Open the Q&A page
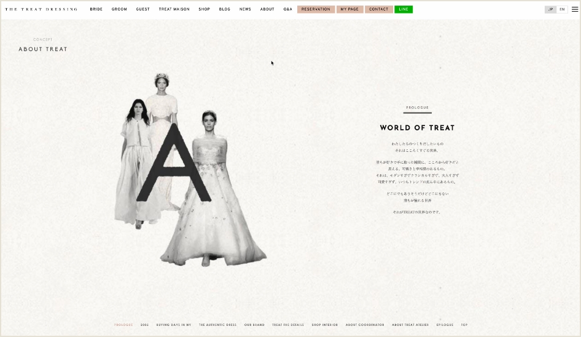 288,9
